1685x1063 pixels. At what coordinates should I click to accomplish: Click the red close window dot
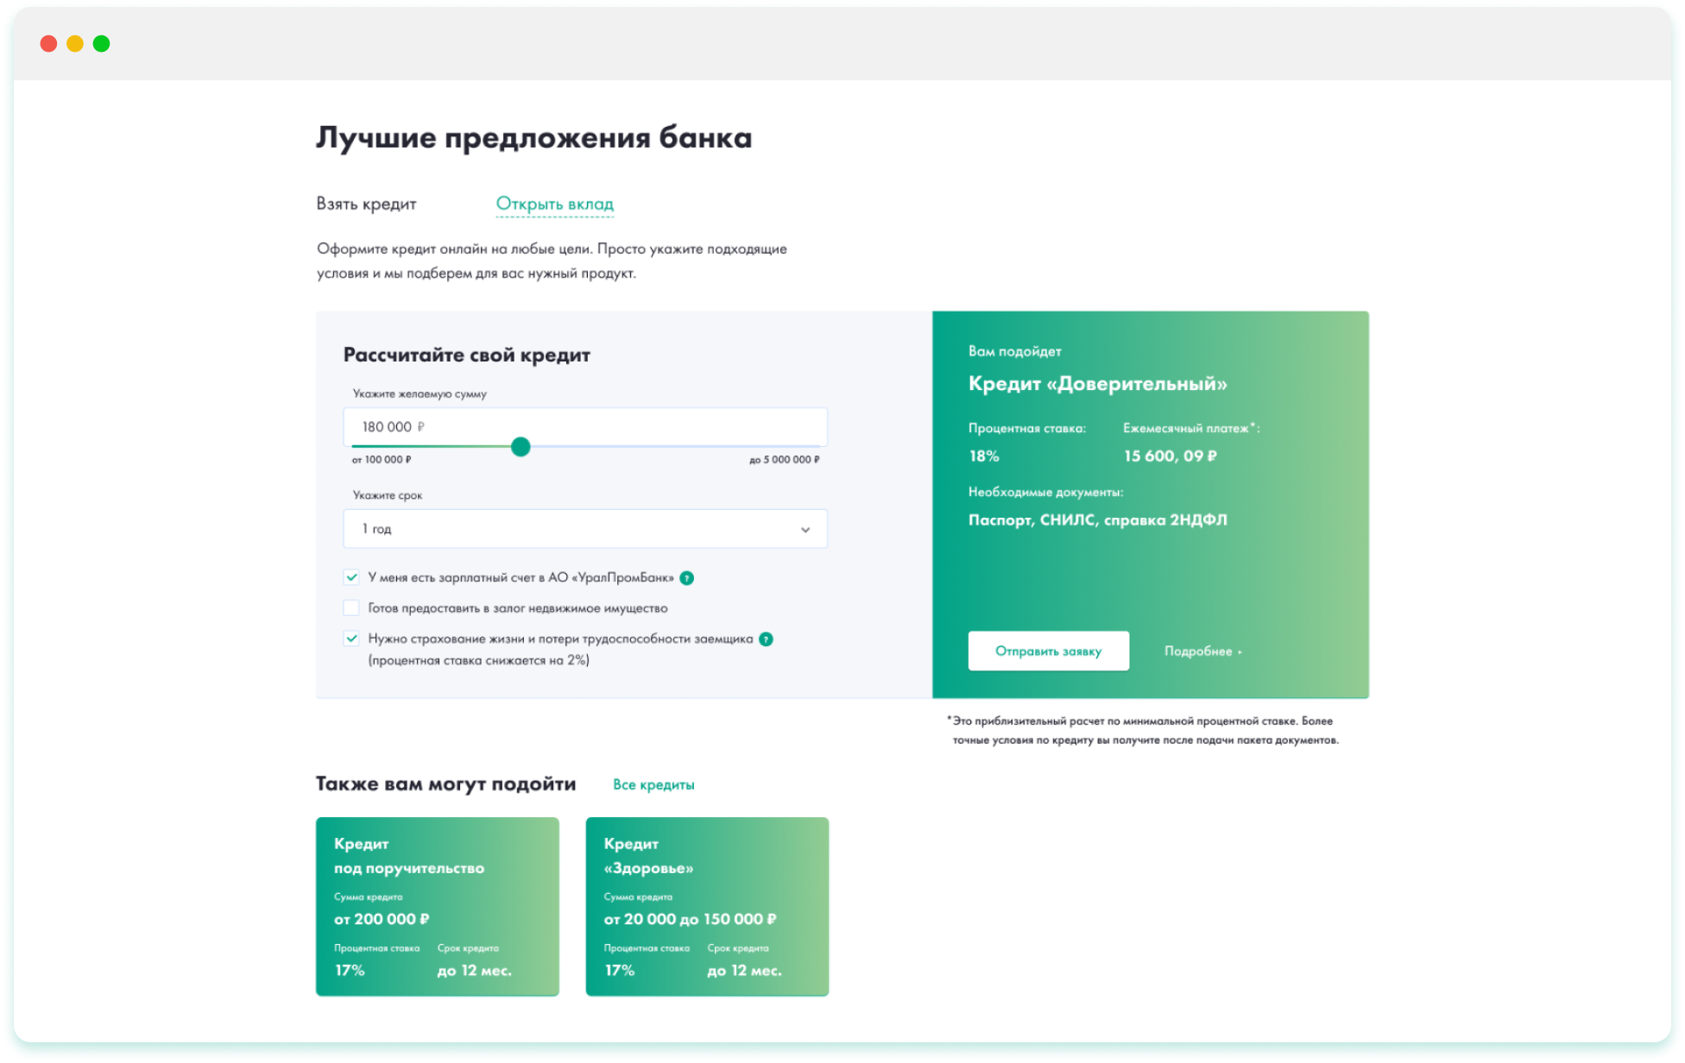[48, 44]
